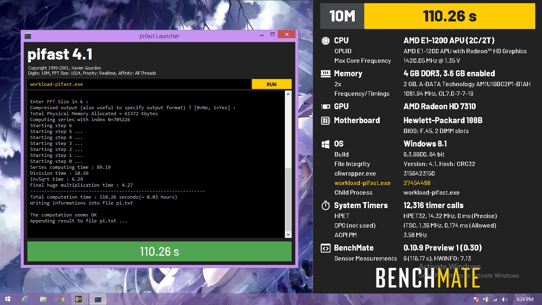This screenshot has width=542, height=305.
Task: Open Google Chrome from the taskbar
Action: 62,299
